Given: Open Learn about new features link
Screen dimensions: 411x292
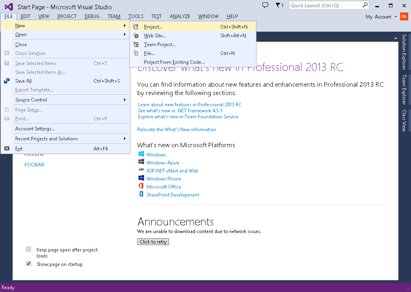Looking at the screenshot, I should 190,105.
